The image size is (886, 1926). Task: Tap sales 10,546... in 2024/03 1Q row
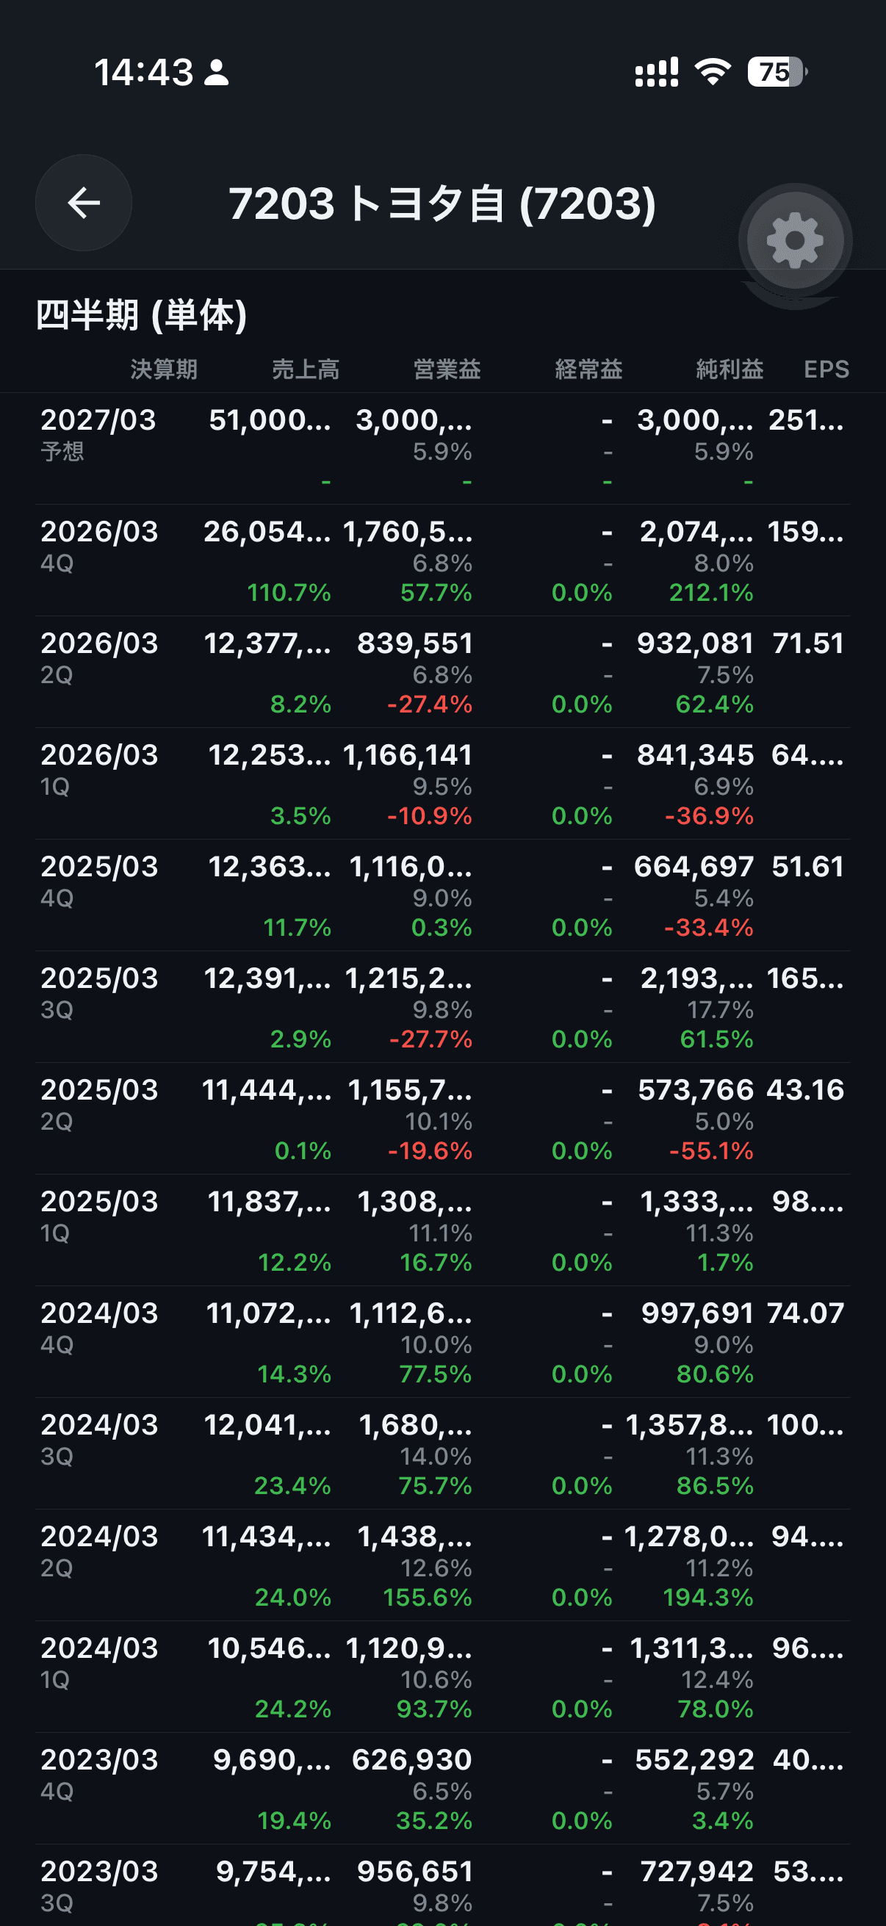tap(268, 1648)
